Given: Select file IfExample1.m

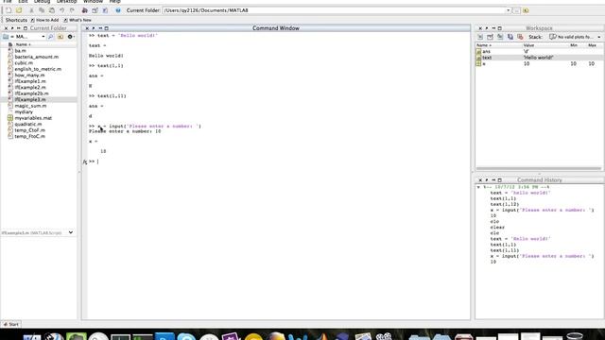Looking at the screenshot, I should point(30,81).
